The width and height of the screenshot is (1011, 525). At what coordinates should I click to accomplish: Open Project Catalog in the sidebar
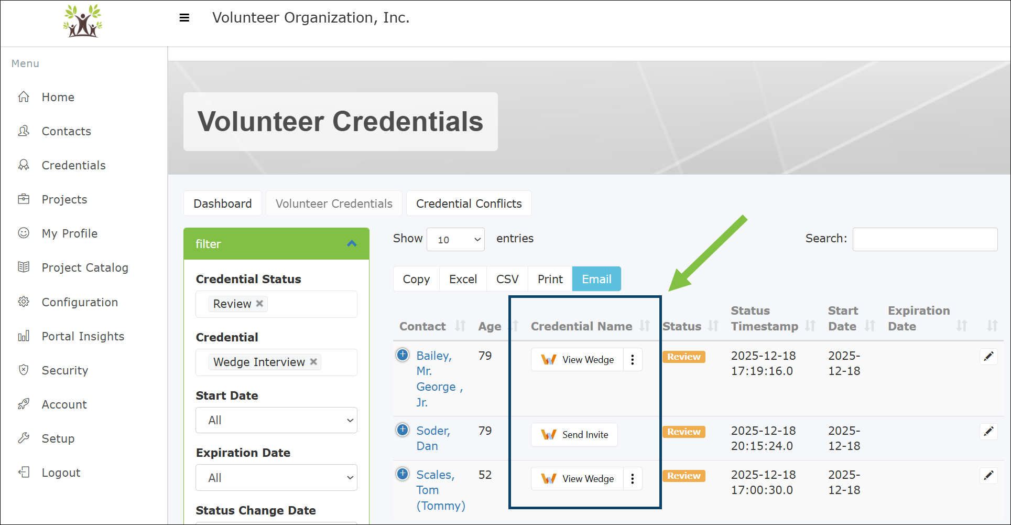coord(85,267)
